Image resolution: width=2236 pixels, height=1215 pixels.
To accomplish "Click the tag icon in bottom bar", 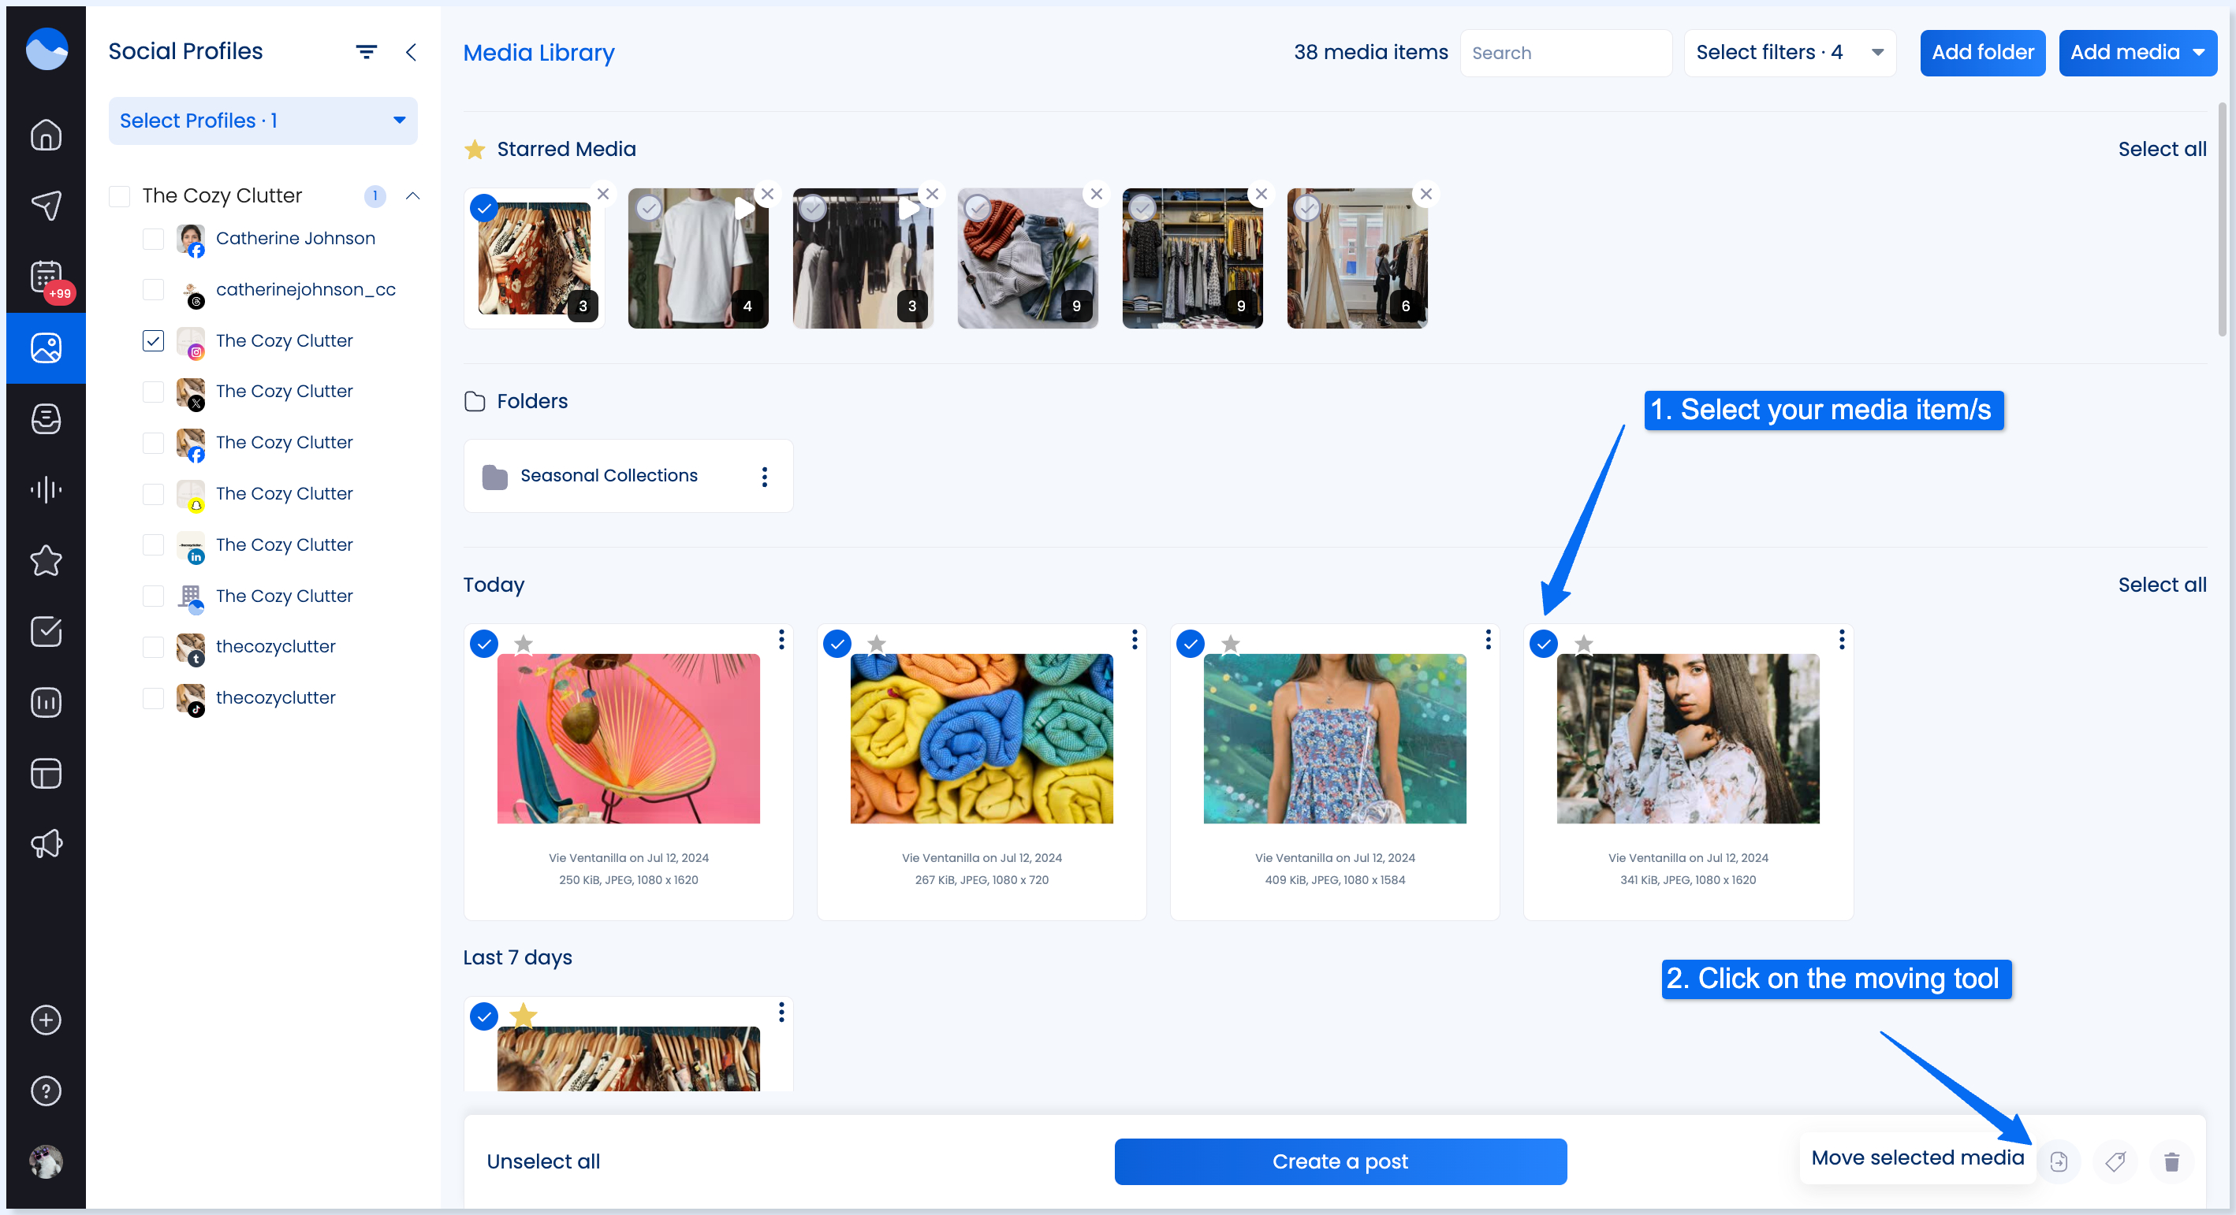I will [x=2115, y=1161].
